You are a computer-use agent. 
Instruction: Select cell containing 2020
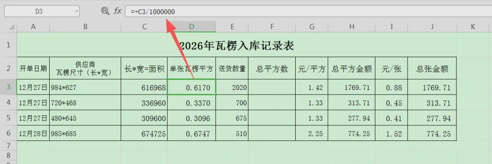point(232,87)
